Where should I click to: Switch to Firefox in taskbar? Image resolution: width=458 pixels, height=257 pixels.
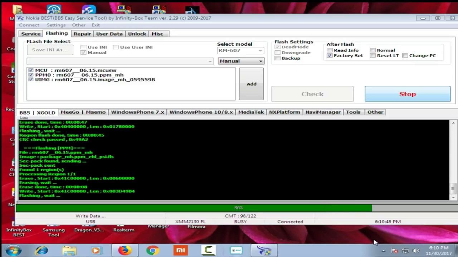point(125,251)
